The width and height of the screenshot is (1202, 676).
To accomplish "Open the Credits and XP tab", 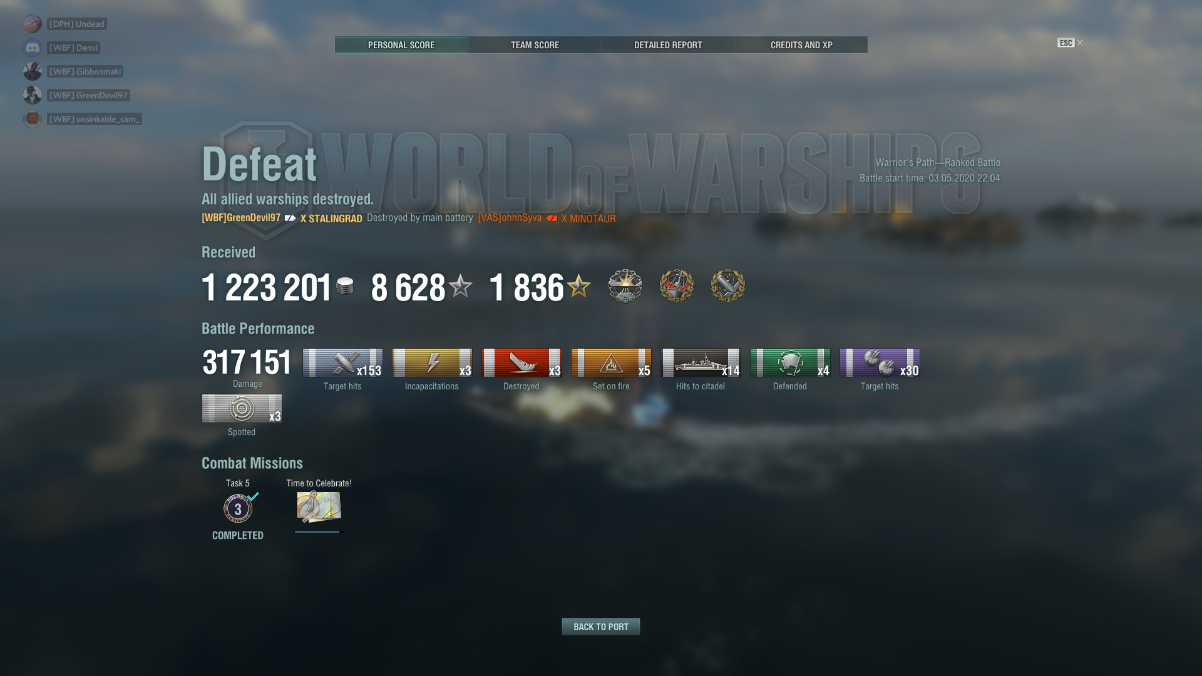I will [x=801, y=45].
